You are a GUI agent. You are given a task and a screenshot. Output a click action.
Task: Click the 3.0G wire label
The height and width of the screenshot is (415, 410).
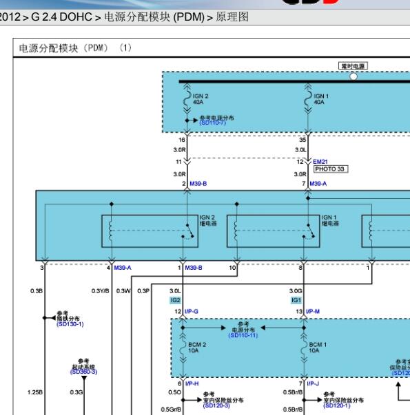[x=296, y=291]
